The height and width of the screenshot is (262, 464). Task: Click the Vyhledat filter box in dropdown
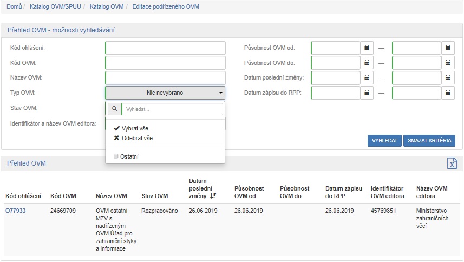(172, 109)
